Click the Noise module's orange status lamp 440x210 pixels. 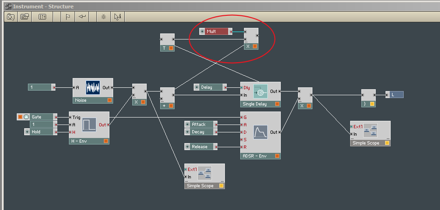110,100
